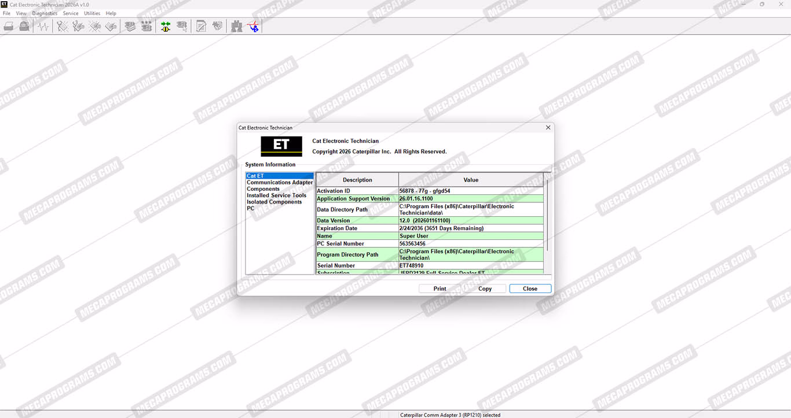Click the green arrows connect icon
Image resolution: width=791 pixels, height=418 pixels.
pyautogui.click(x=166, y=26)
